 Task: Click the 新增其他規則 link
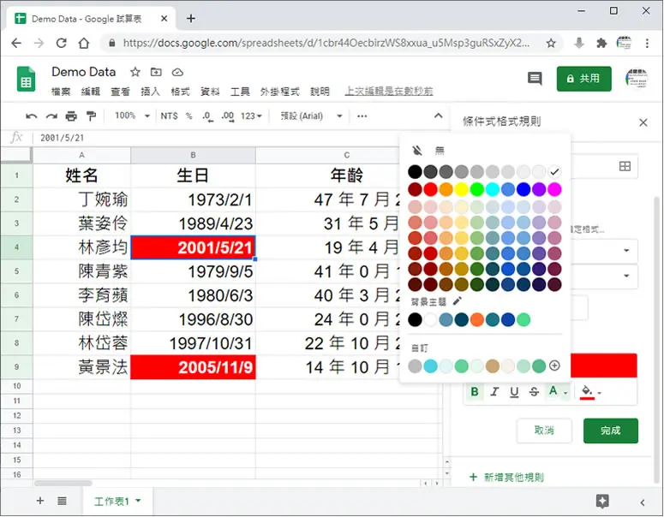(x=506, y=478)
